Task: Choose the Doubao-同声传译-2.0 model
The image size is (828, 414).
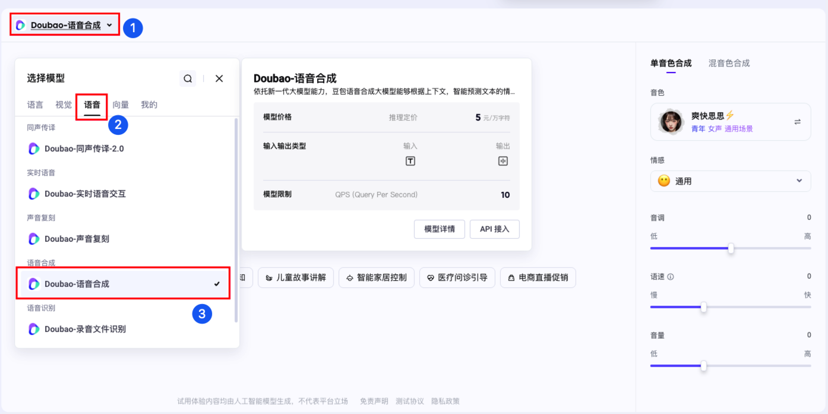Action: (x=125, y=148)
